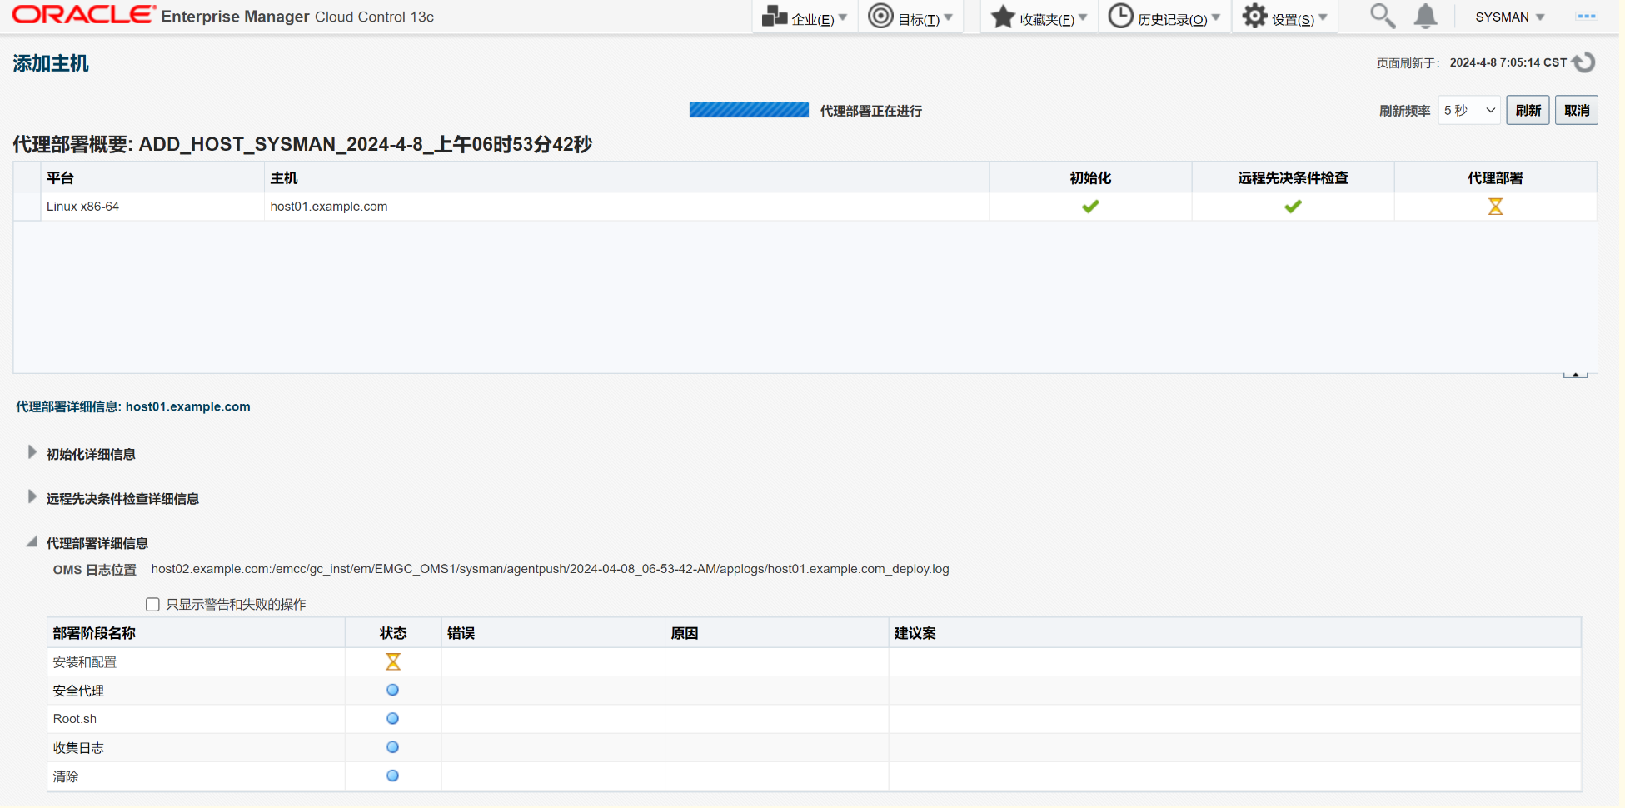Click the Oracle logo
Image resolution: width=1625 pixels, height=808 pixels.
coord(83,15)
